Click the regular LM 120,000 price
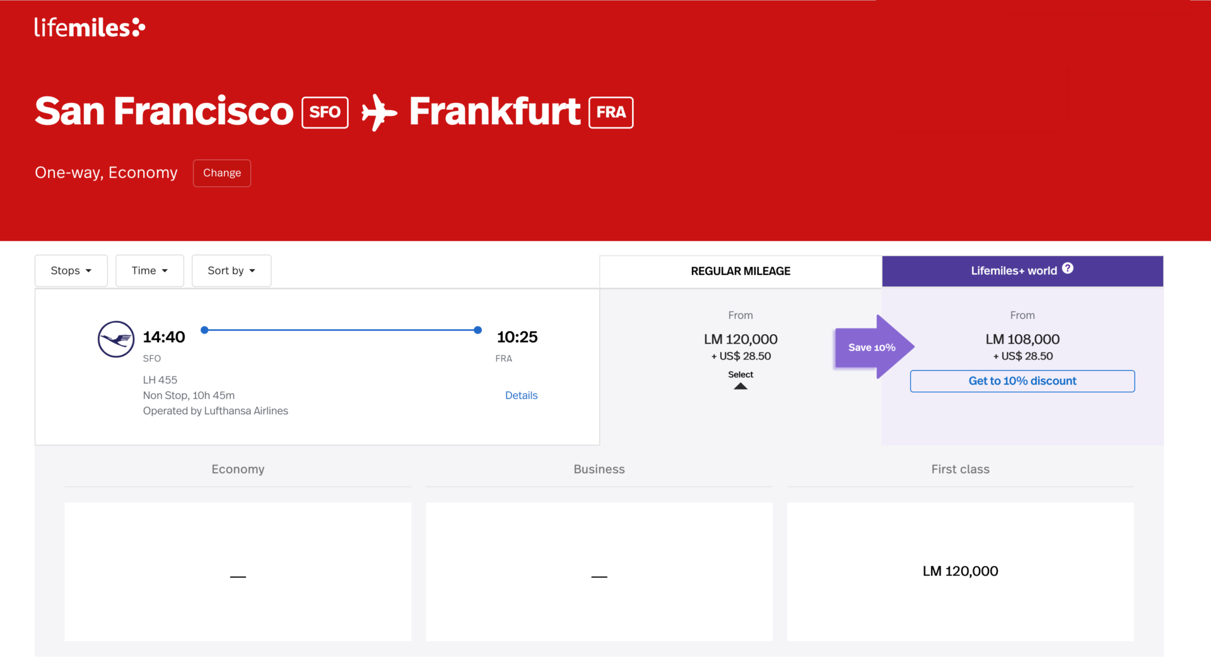 tap(740, 339)
